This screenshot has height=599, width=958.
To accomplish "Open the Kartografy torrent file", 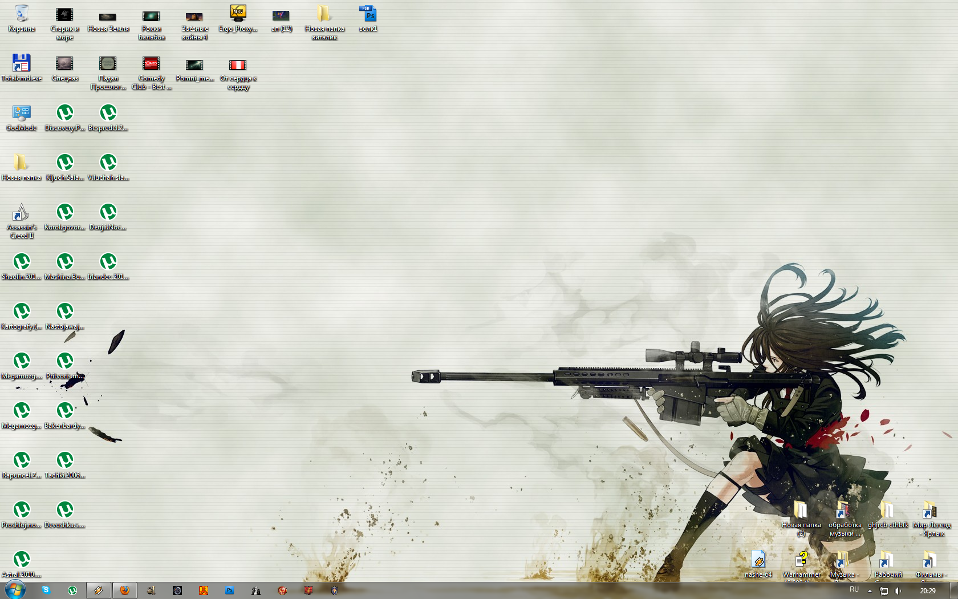I will click(x=22, y=316).
